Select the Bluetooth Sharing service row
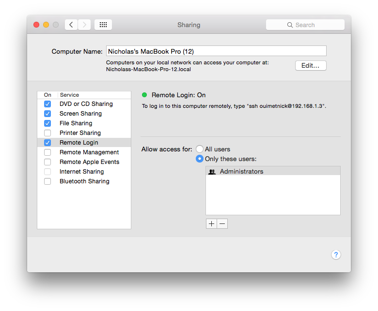This screenshot has height=311, width=378. [84, 181]
